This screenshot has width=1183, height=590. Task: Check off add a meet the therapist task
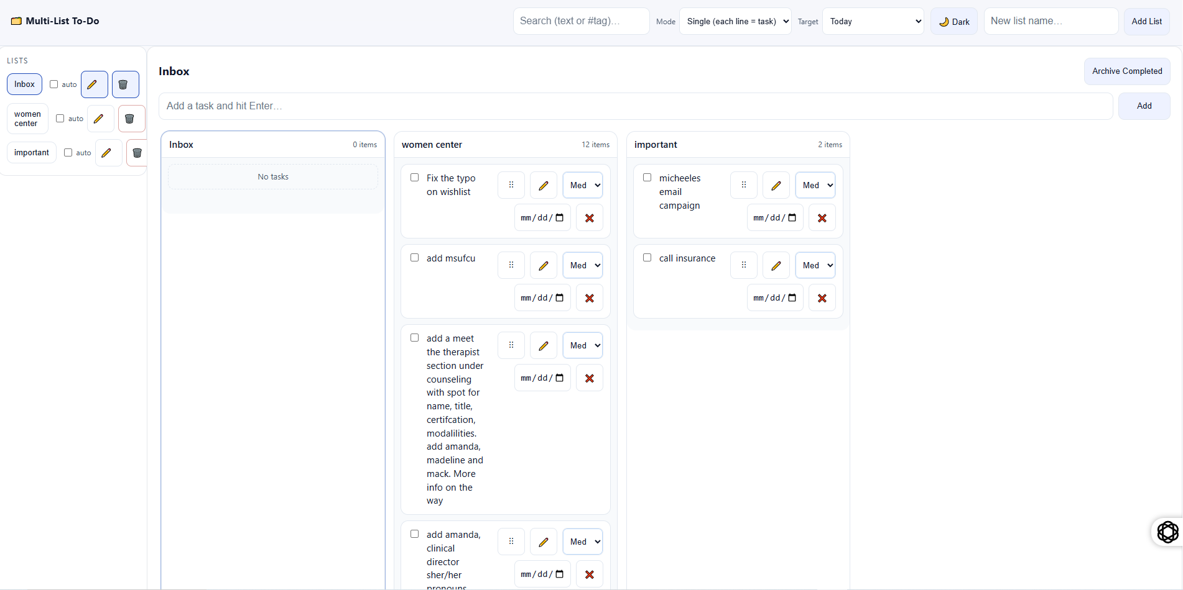tap(415, 338)
